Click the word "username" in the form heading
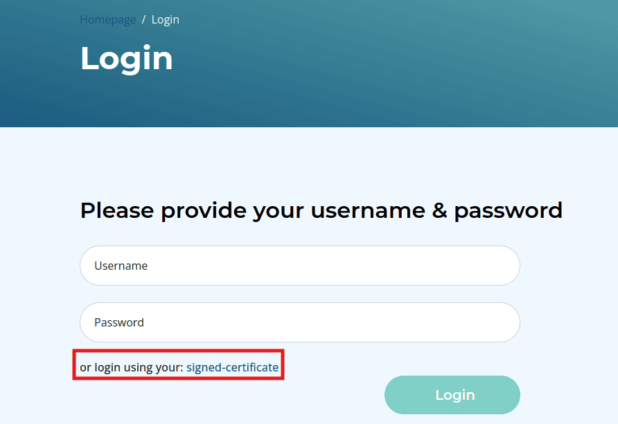Viewport: 618px width, 424px height. click(367, 210)
